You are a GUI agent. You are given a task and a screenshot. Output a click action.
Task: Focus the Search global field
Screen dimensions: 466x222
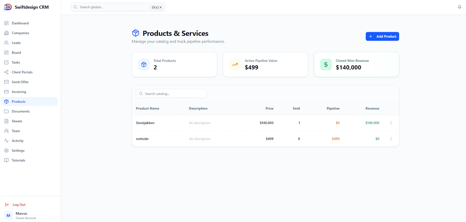pyautogui.click(x=118, y=7)
